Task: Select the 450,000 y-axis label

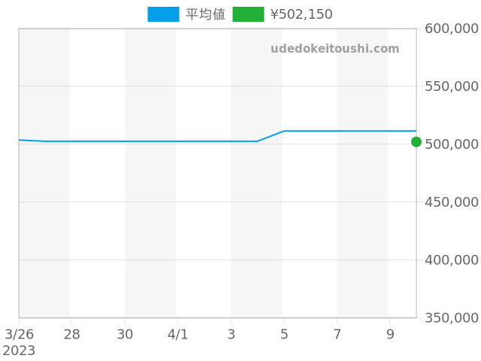Action: click(452, 202)
